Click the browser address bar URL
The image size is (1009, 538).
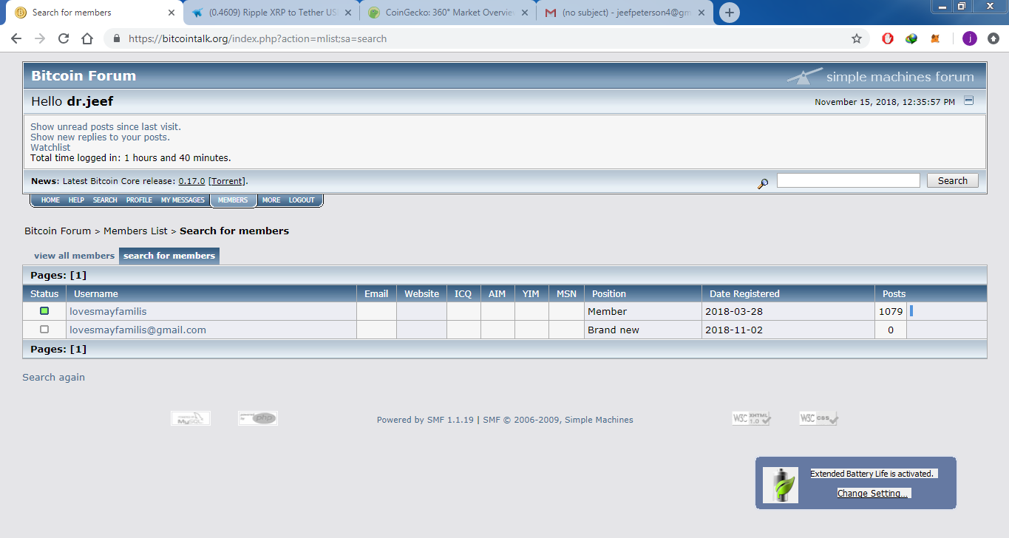tap(257, 38)
